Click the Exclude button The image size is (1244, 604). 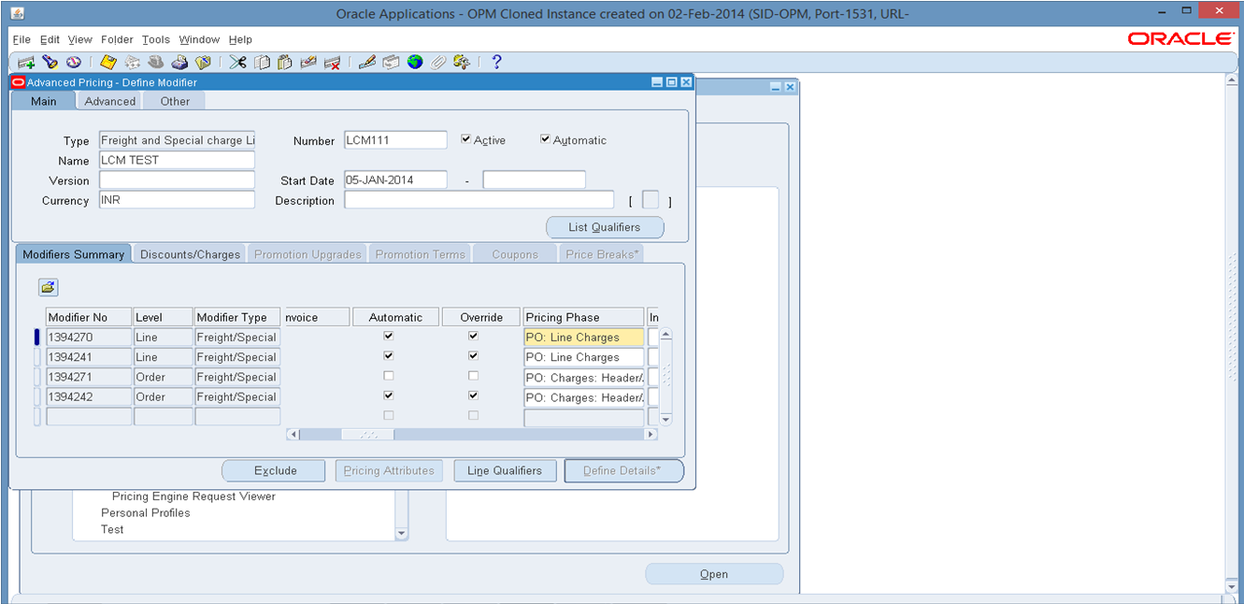[x=275, y=470]
